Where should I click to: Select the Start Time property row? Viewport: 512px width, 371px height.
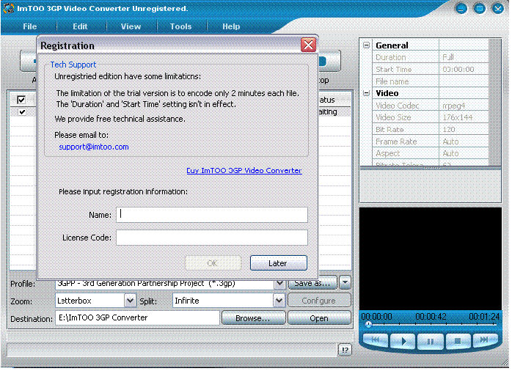[431, 69]
